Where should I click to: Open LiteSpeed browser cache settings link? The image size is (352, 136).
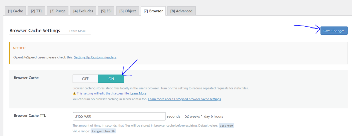tap(185, 99)
